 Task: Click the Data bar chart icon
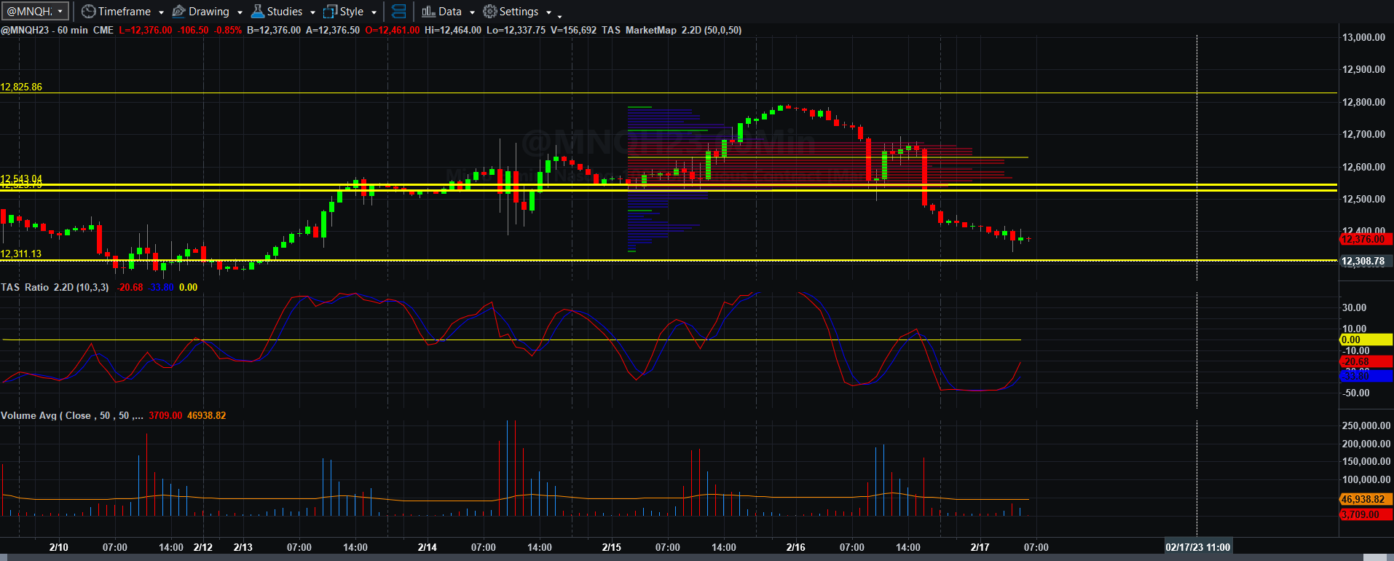point(428,12)
